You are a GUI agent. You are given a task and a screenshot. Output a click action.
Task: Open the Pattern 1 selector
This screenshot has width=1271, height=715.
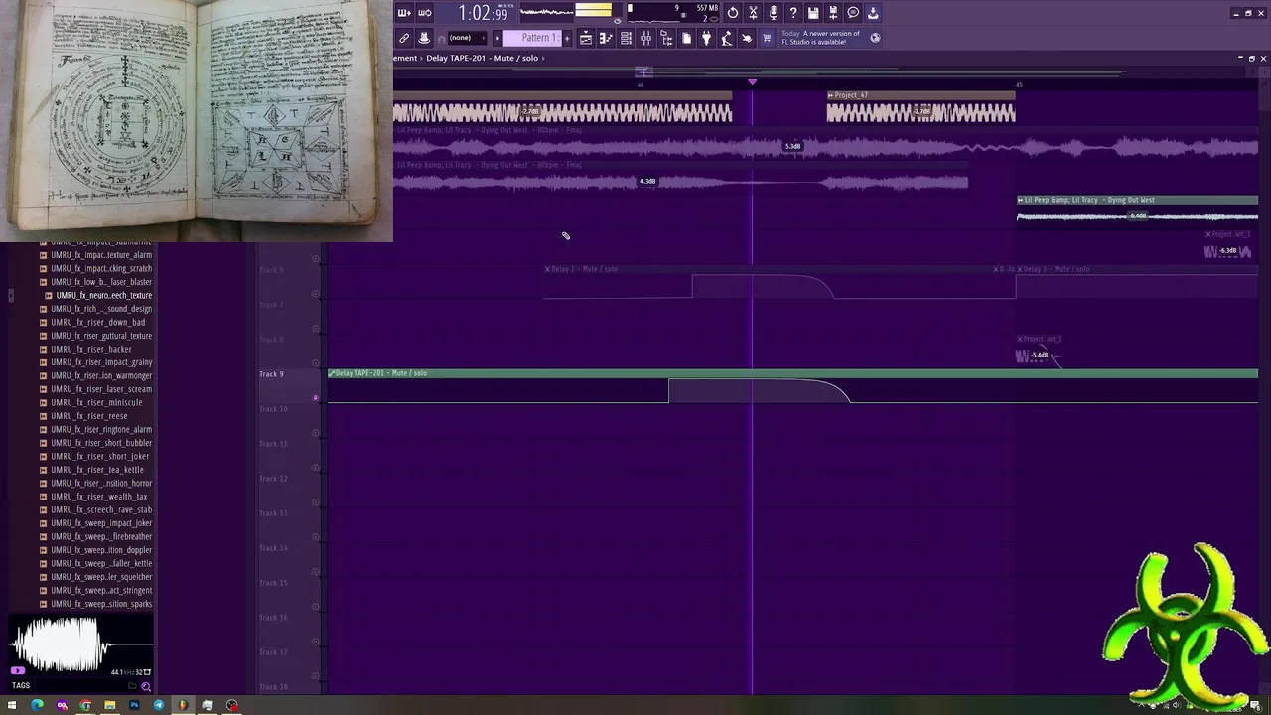tap(533, 38)
